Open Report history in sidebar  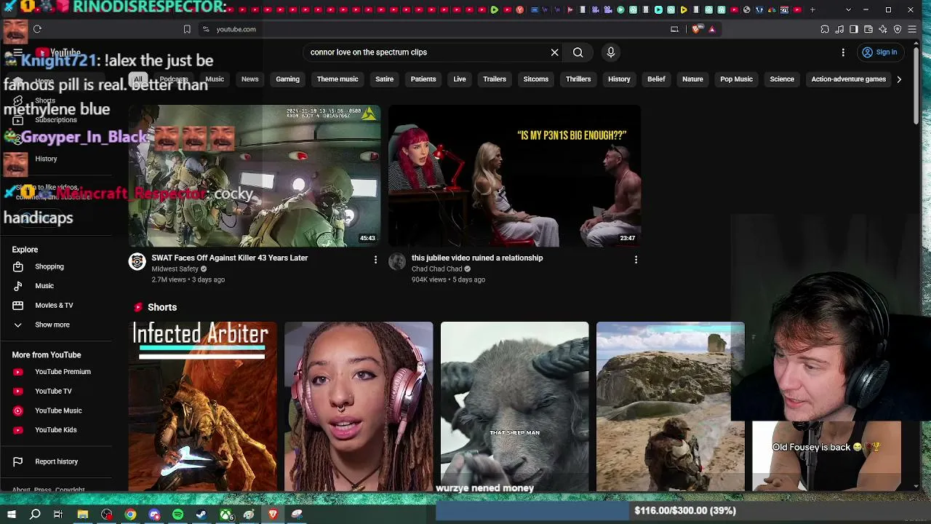pos(56,461)
